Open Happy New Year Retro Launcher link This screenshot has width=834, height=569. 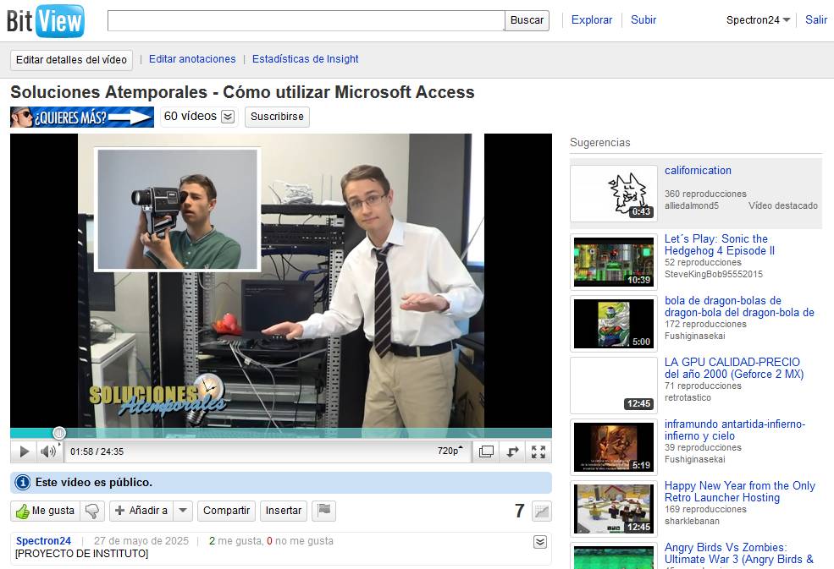click(740, 491)
